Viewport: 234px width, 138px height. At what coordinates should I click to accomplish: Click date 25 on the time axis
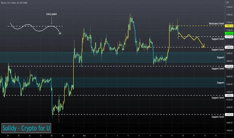point(19,135)
